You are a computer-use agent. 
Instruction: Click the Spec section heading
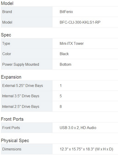[x=6, y=35]
